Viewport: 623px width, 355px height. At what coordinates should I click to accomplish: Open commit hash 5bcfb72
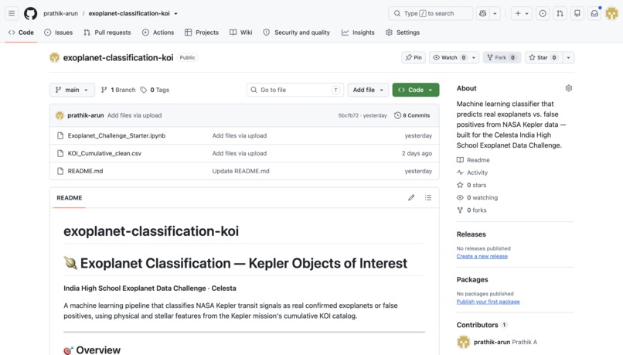[x=349, y=115]
